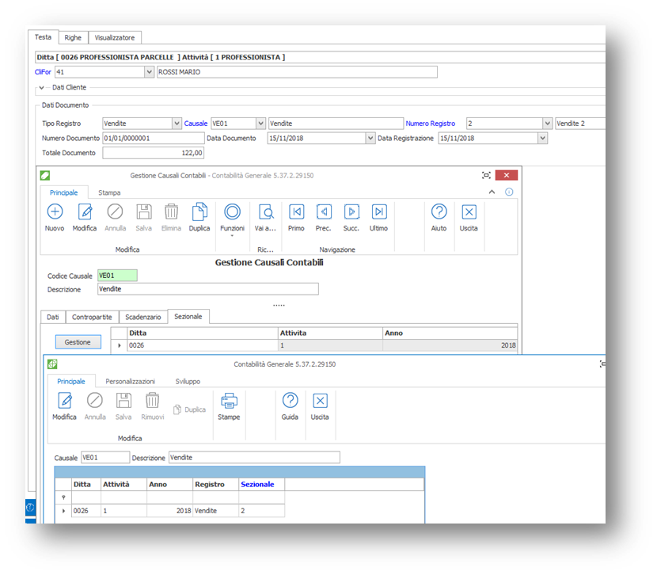Open the Funzioni menu icon
The image size is (657, 575).
pyautogui.click(x=232, y=212)
